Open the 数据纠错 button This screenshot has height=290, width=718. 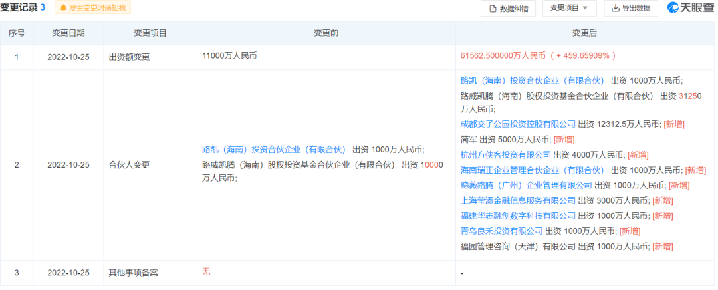tap(508, 8)
